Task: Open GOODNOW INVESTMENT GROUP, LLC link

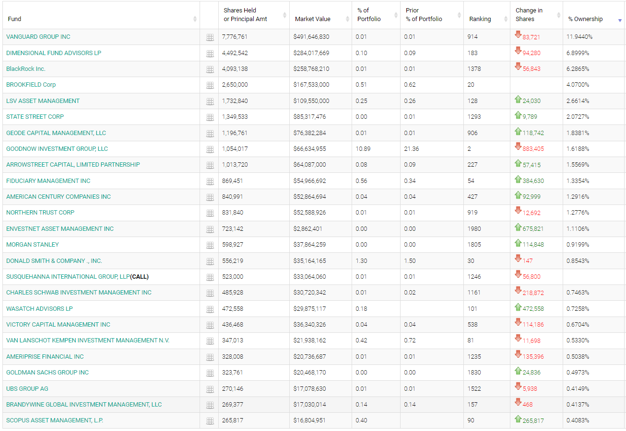Action: pyautogui.click(x=57, y=149)
